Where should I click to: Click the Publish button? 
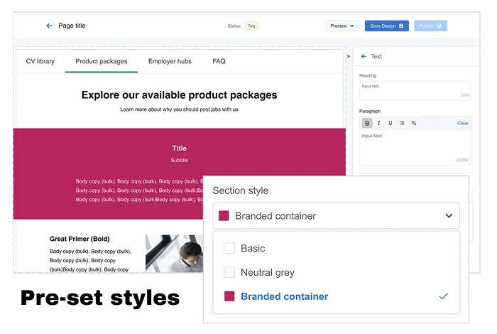click(430, 26)
